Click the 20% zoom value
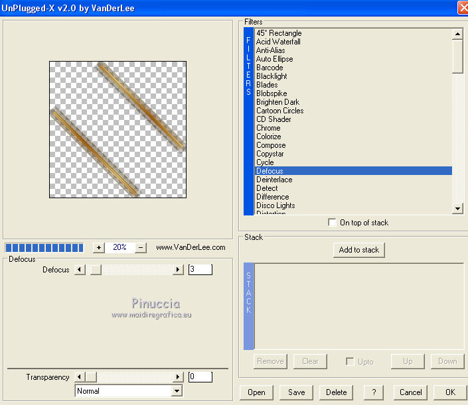The image size is (468, 405). 119,247
